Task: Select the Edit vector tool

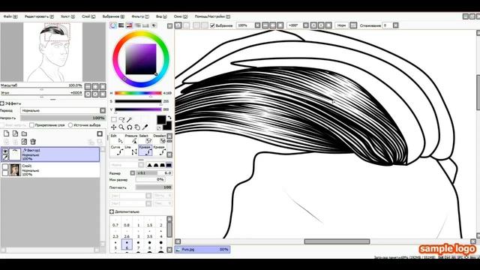Action: point(117,139)
